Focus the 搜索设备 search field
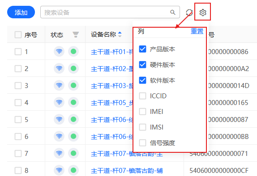The height and width of the screenshot is (176, 257). click(x=110, y=12)
